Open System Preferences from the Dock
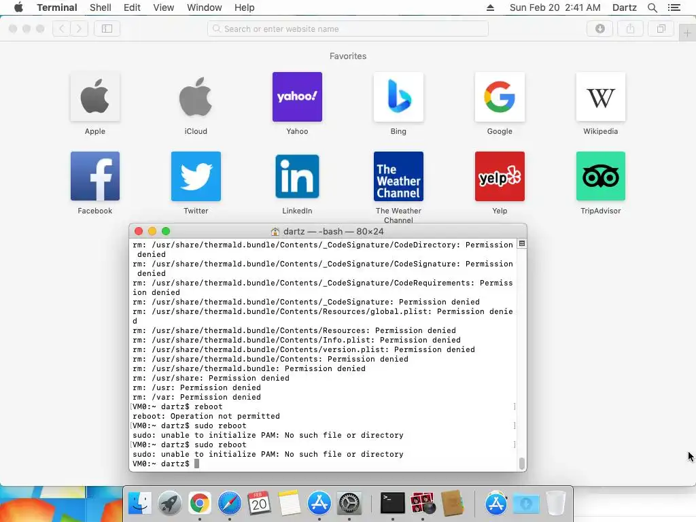 pos(349,503)
